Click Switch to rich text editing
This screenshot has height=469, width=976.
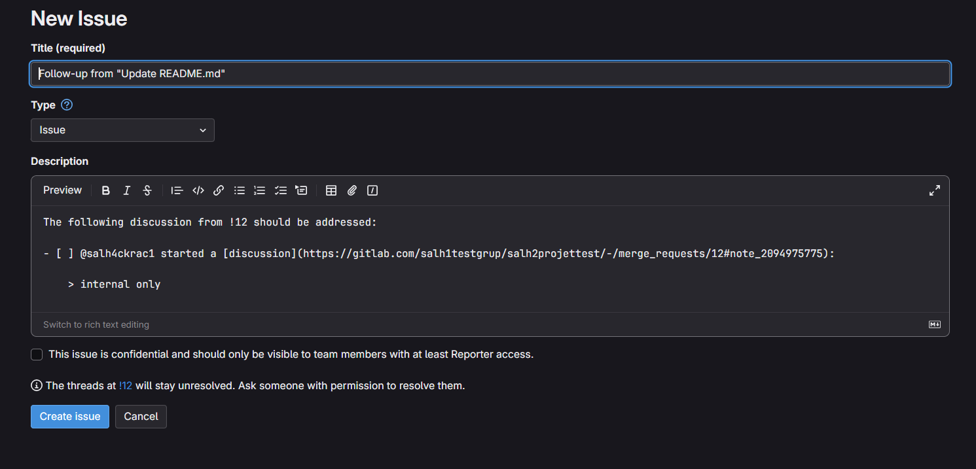(x=96, y=324)
